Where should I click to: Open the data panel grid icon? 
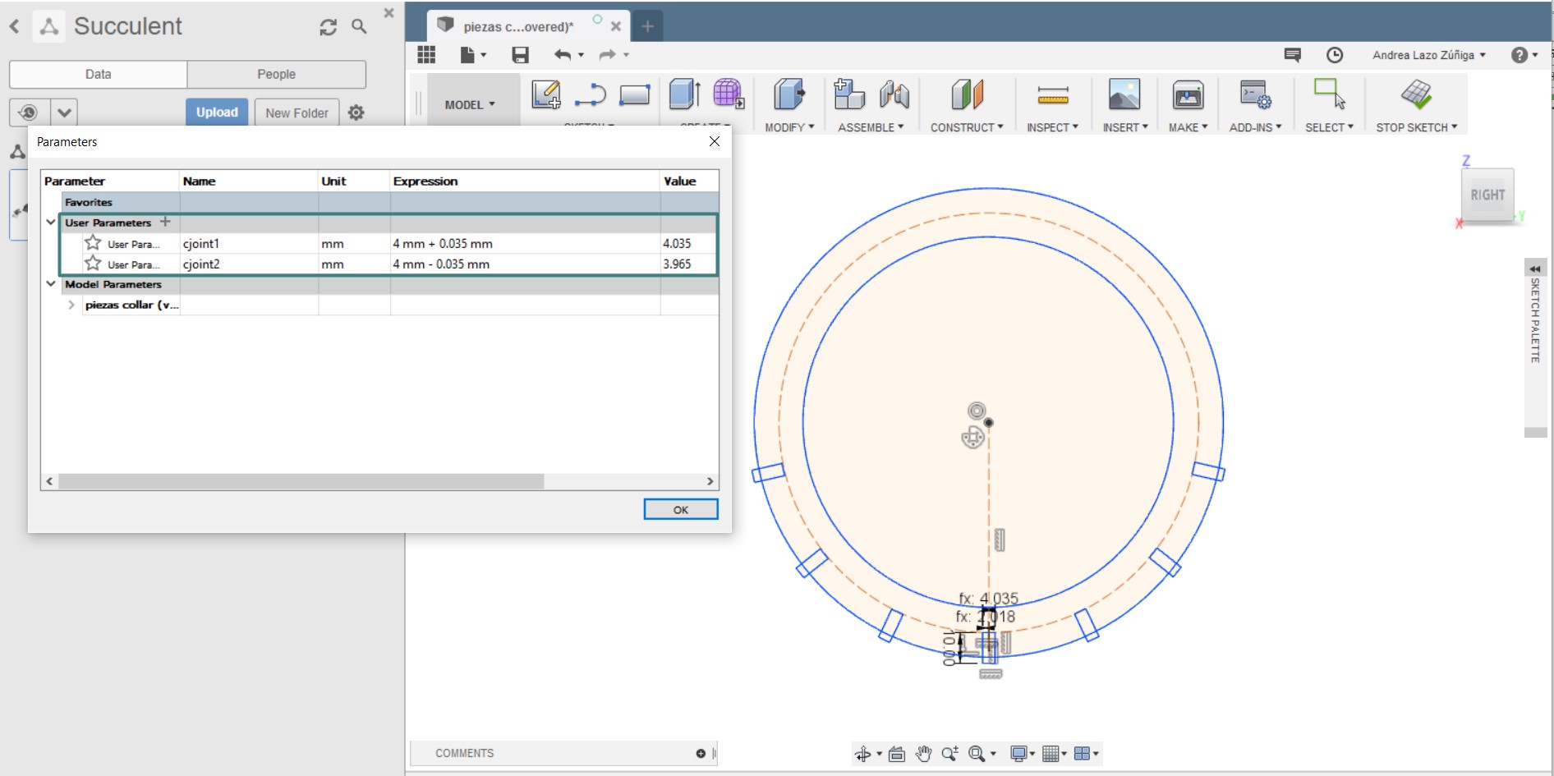[426, 55]
